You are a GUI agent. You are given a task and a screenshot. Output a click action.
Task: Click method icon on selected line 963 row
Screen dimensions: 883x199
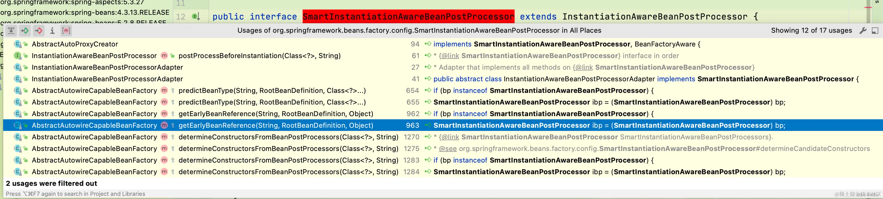click(x=164, y=125)
